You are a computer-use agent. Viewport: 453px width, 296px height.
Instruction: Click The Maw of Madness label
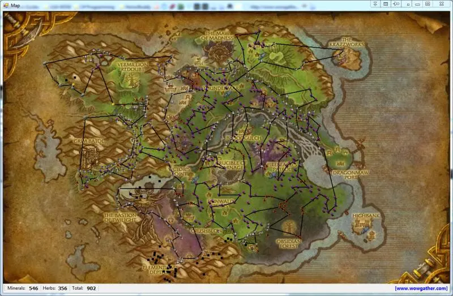(217, 35)
